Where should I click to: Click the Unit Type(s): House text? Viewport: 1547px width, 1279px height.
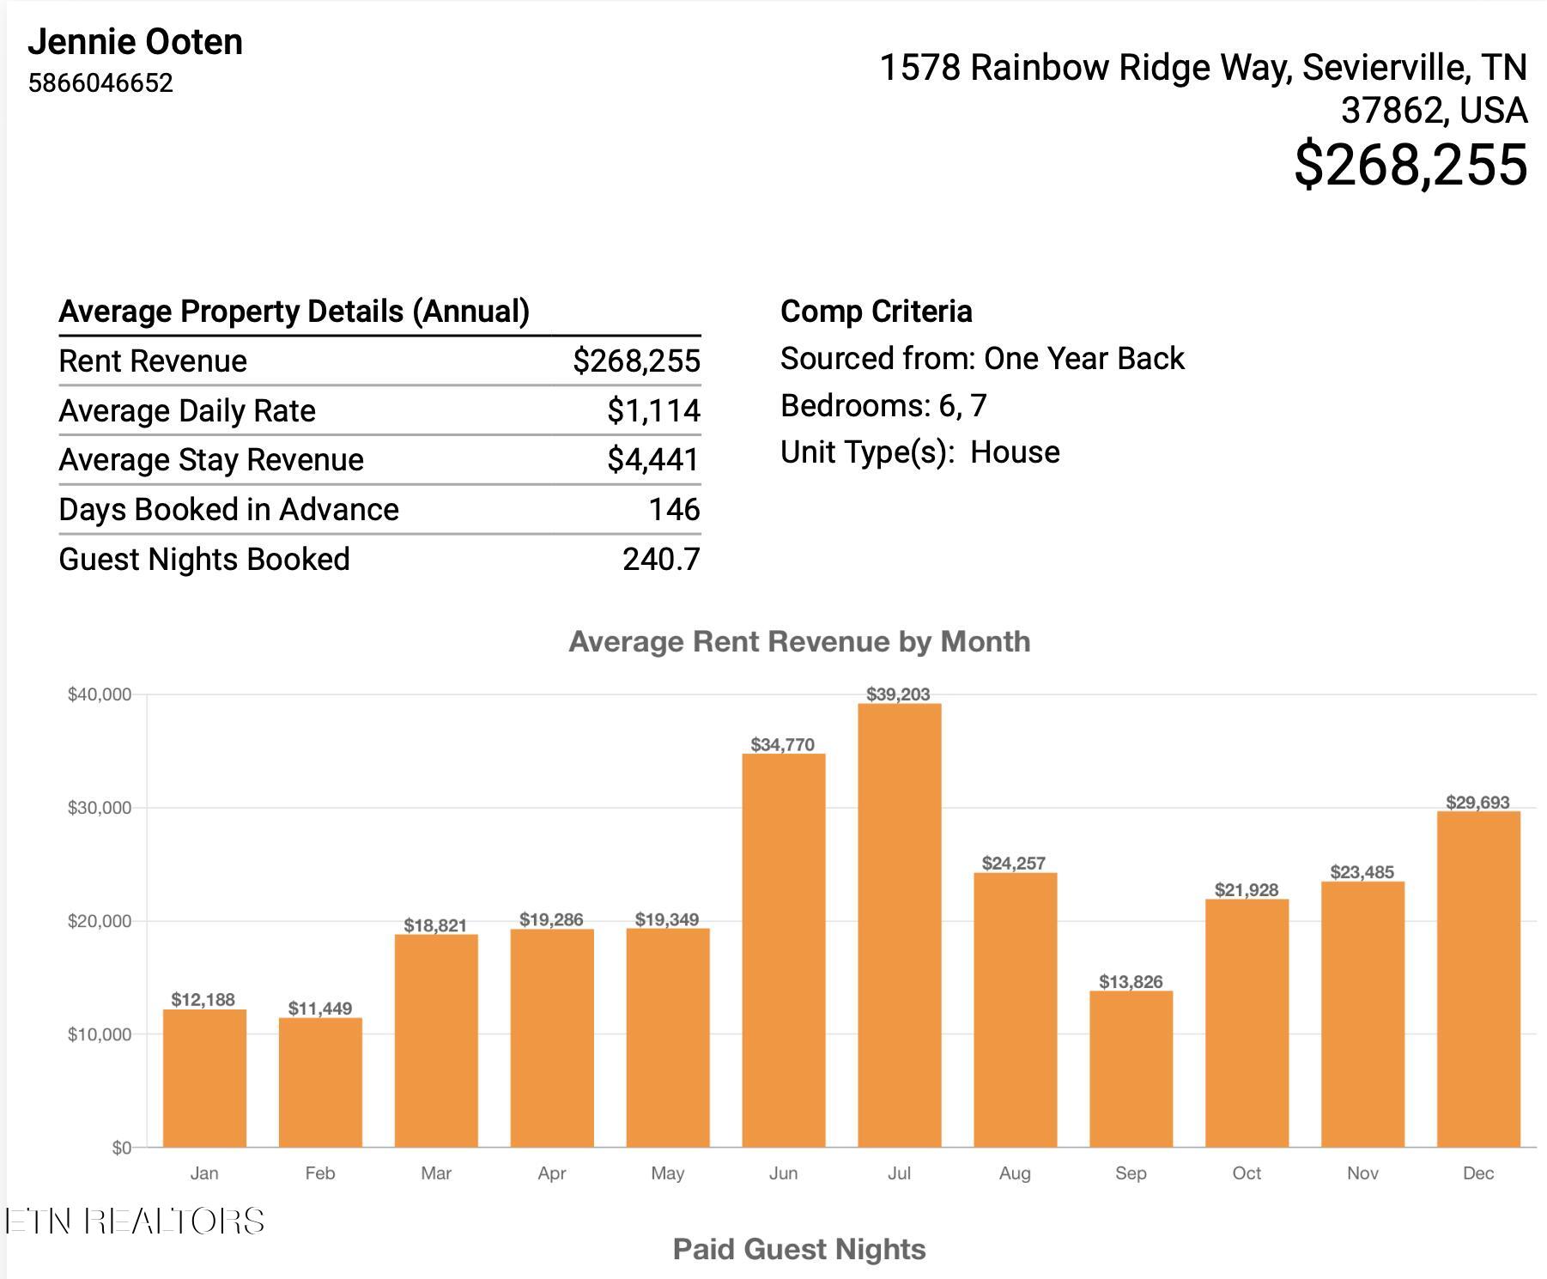coord(920,452)
